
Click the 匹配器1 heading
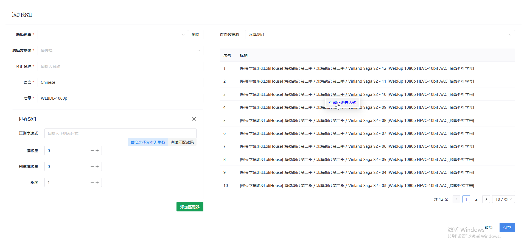point(28,119)
